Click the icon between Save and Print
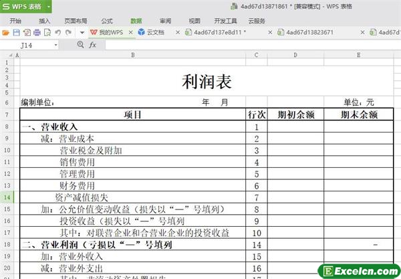Image resolution: width=401 pixels, height=279 pixels. [27, 33]
